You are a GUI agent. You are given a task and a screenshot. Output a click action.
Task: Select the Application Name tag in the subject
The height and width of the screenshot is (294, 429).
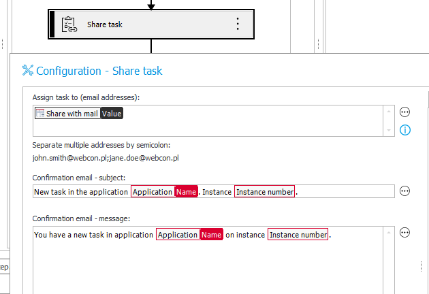coord(164,192)
